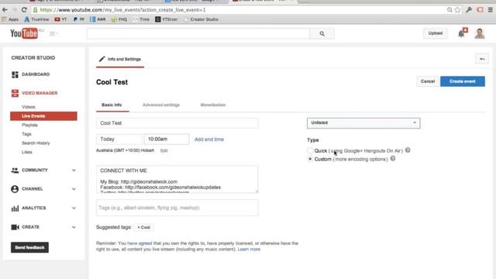
Task: Click the Video Manager icon
Action: coord(15,93)
